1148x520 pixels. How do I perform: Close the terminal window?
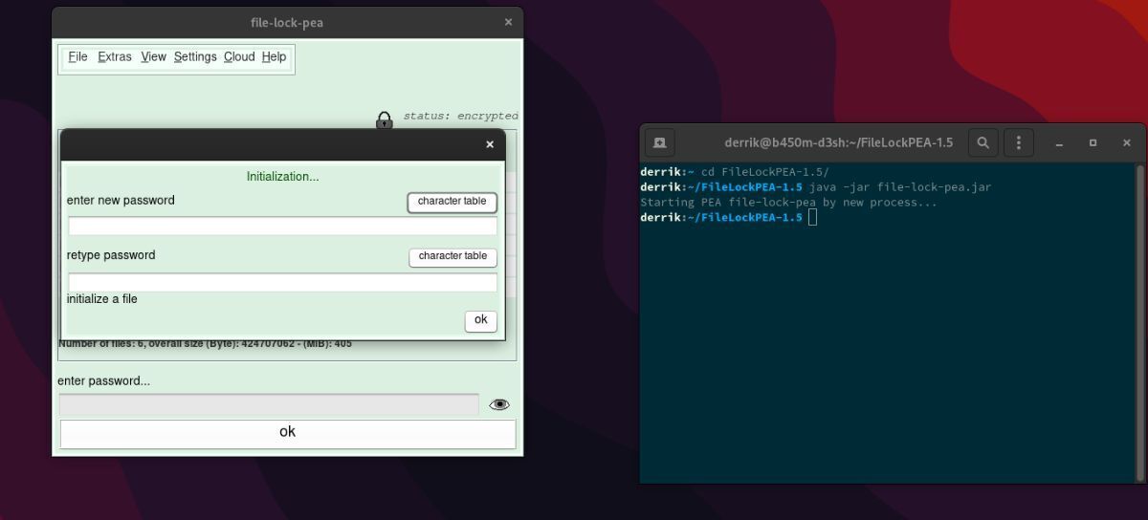1126,142
